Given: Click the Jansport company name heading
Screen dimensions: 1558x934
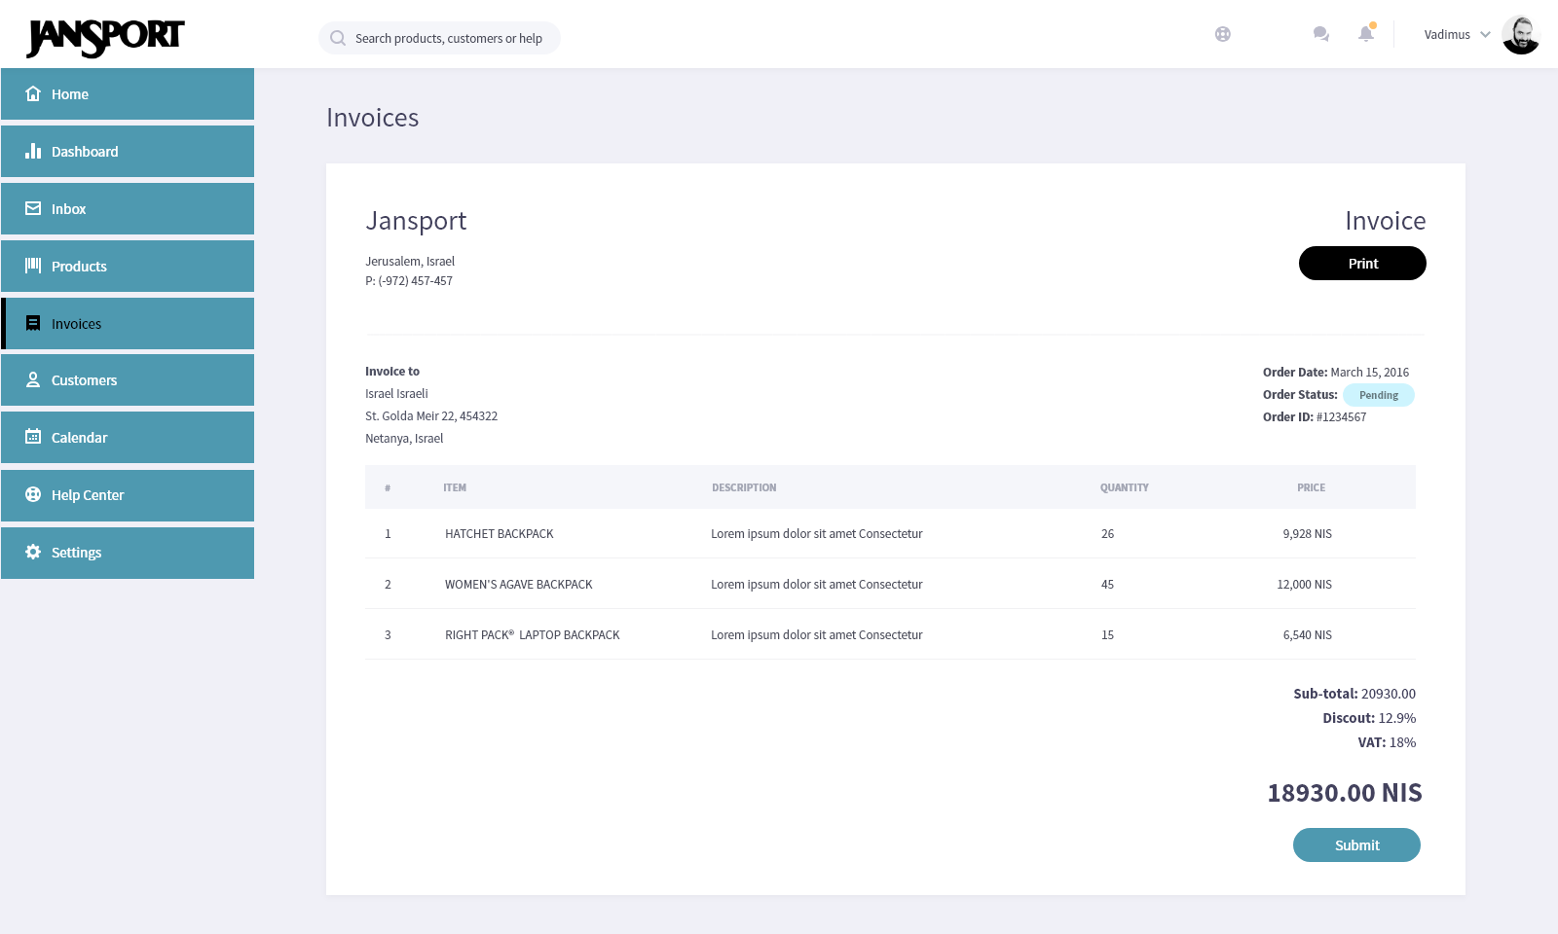Looking at the screenshot, I should coord(416,221).
